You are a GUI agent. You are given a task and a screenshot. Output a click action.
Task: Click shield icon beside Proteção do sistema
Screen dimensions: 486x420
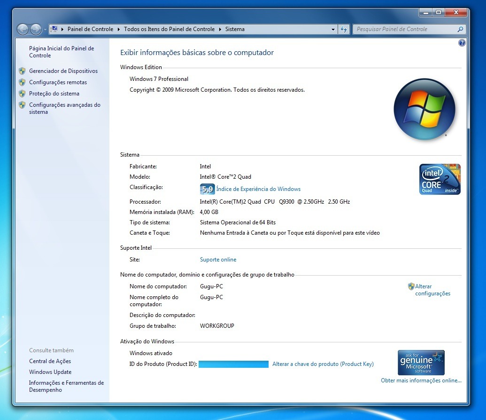click(22, 94)
